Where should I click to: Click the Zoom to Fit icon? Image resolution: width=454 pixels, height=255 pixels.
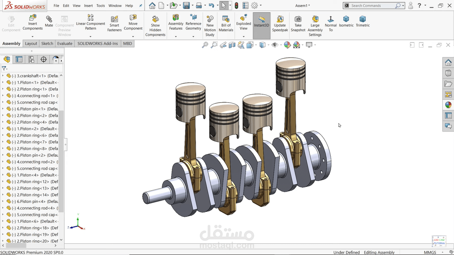pyautogui.click(x=205, y=45)
